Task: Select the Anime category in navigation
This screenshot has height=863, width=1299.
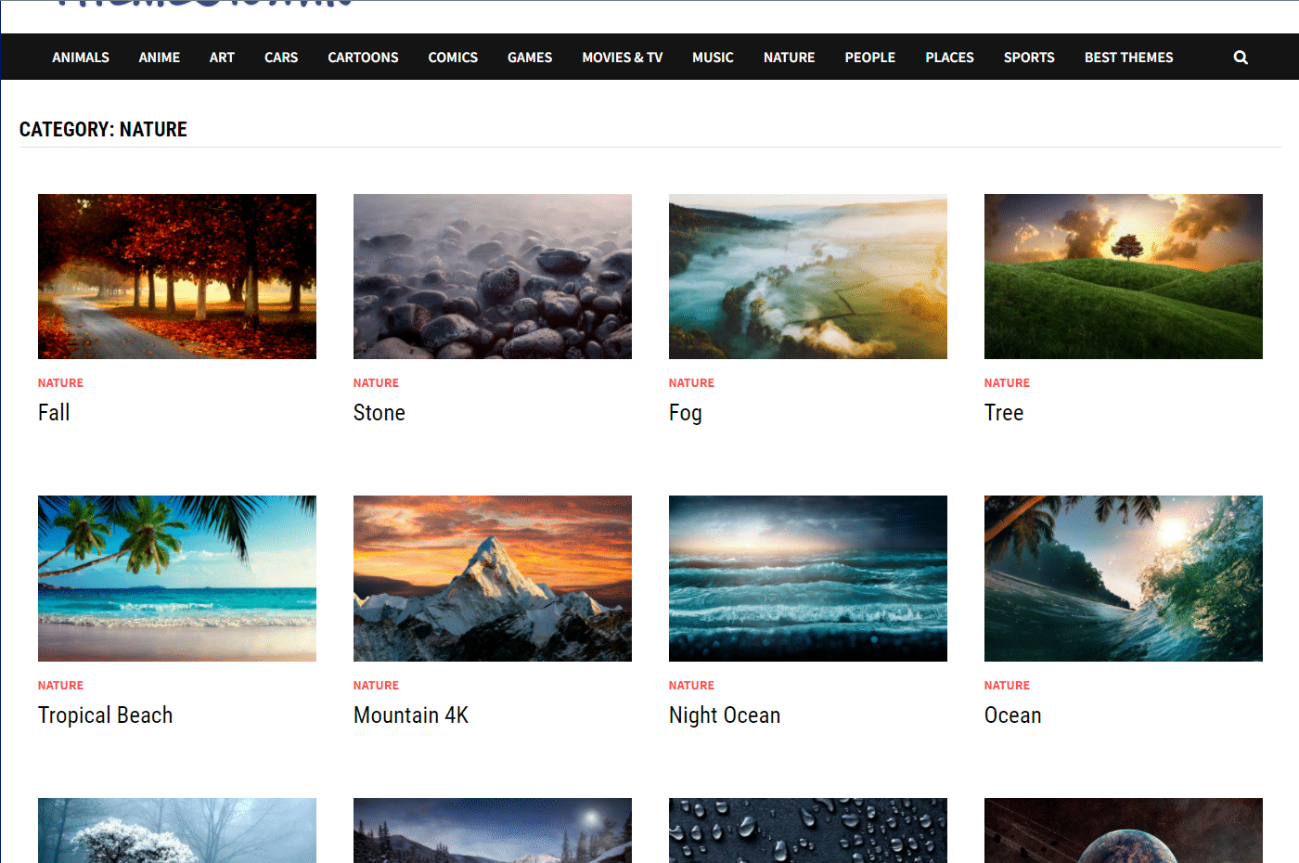Action: (x=160, y=58)
